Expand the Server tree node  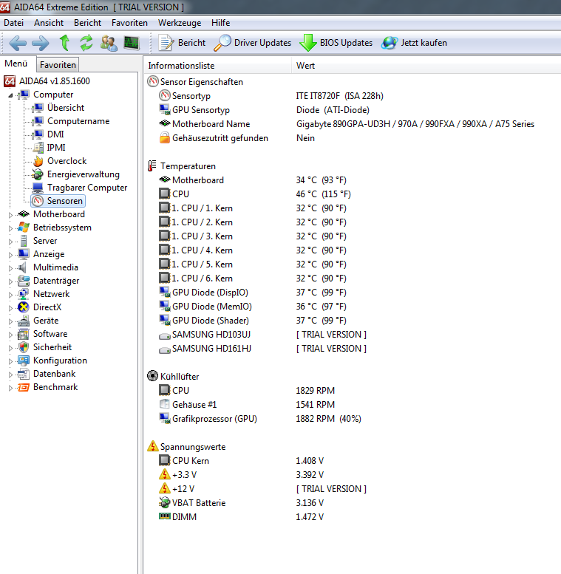pyautogui.click(x=10, y=242)
